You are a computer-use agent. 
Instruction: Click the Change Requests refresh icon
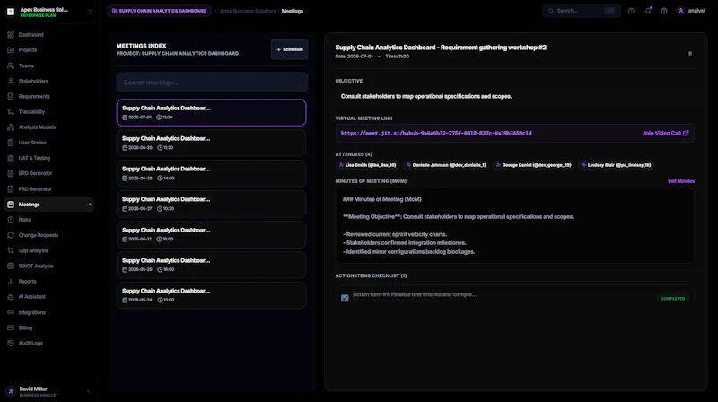coord(11,235)
